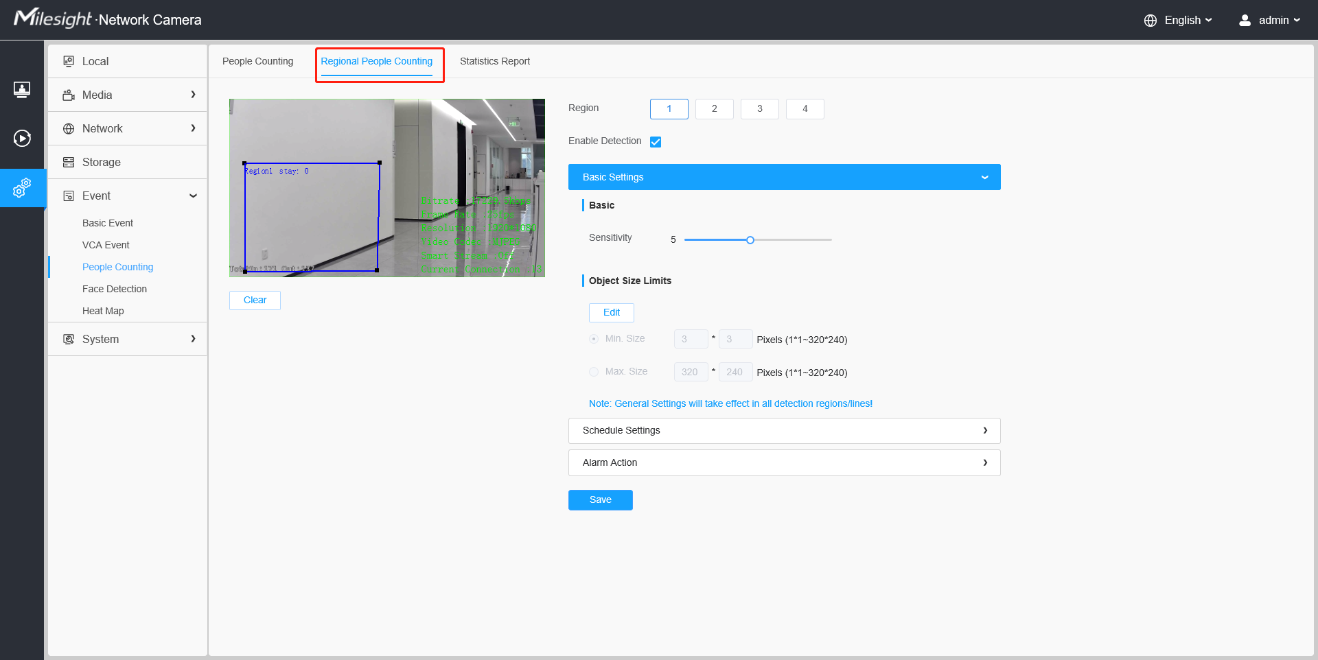Switch to the People Counting tab

257,61
